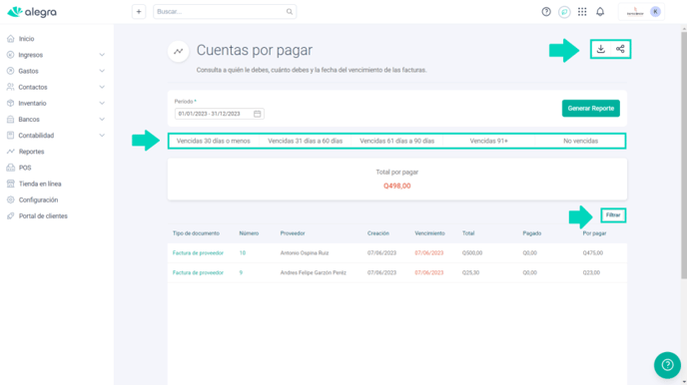Click Generar Reporte button
The image size is (687, 385).
(x=590, y=108)
